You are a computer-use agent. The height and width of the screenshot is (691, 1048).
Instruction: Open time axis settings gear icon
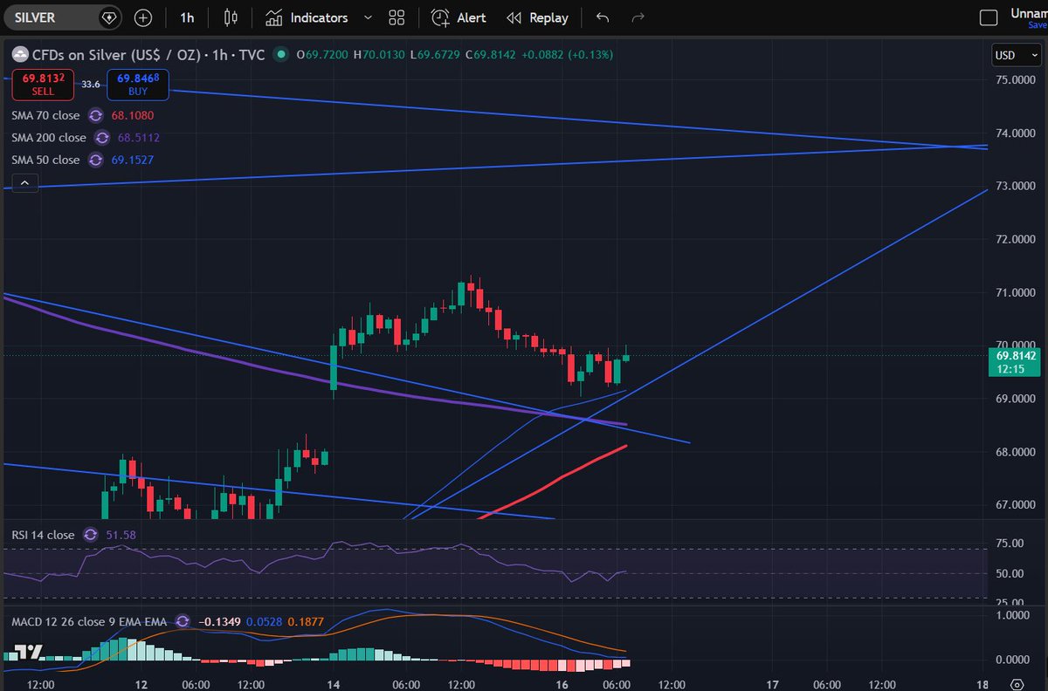pyautogui.click(x=1017, y=684)
